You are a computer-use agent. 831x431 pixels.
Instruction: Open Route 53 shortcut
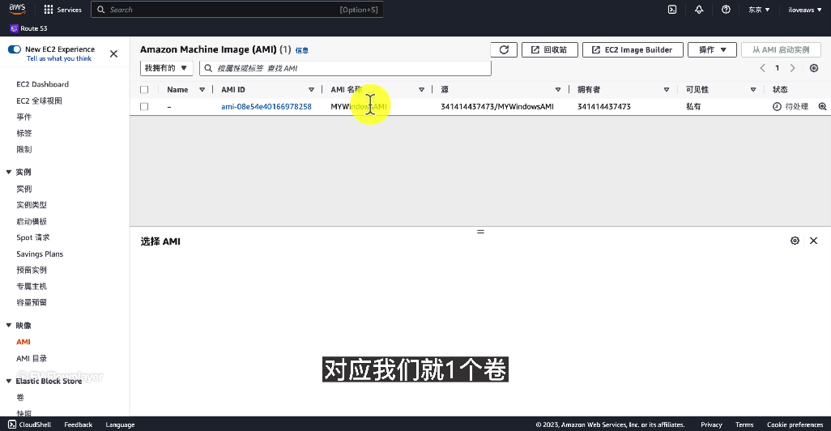(28, 28)
